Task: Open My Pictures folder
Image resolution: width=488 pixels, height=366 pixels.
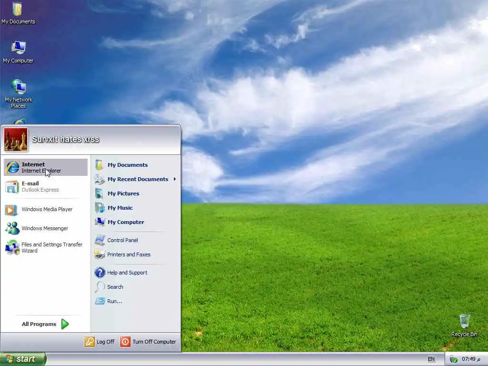Action: 136,193
